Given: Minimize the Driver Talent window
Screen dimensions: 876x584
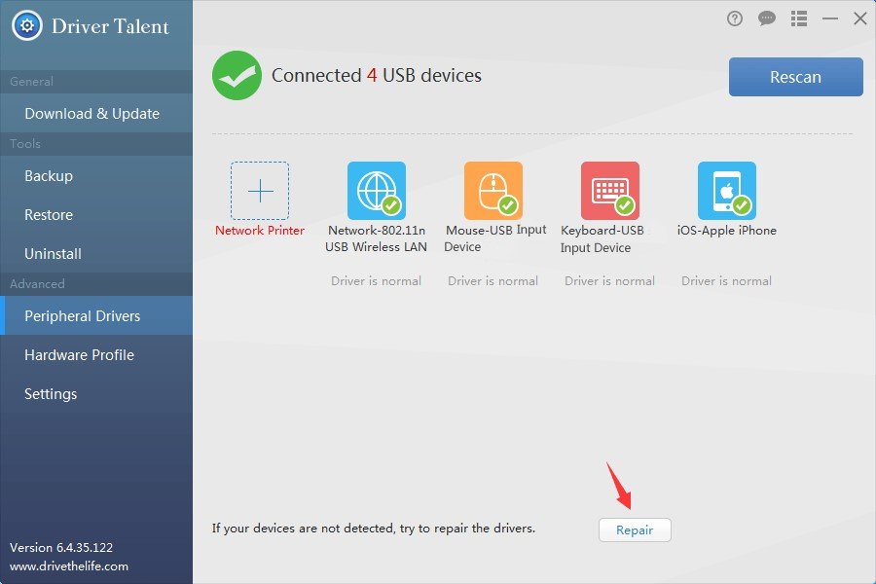Looking at the screenshot, I should tap(830, 19).
